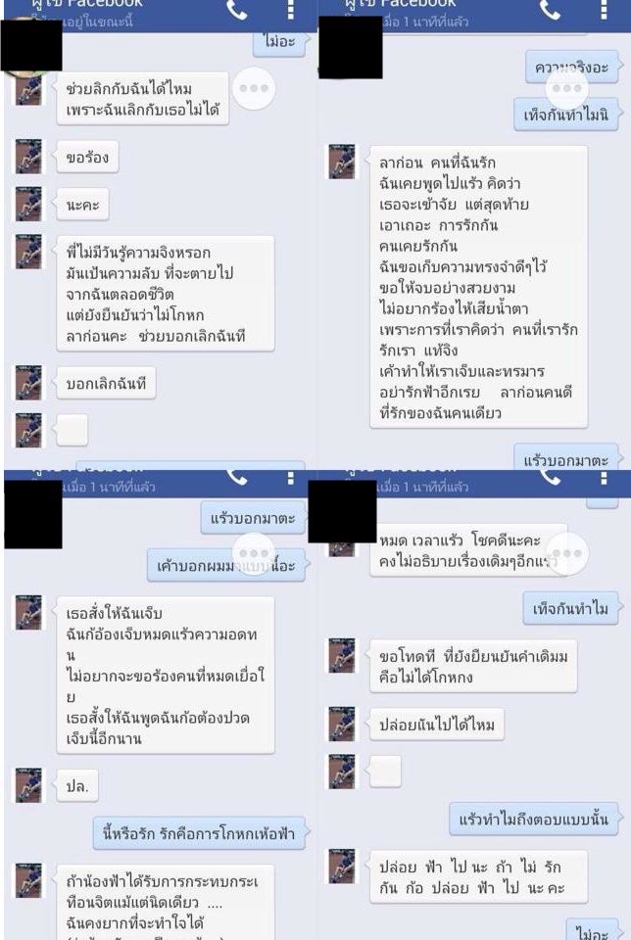Image resolution: width=631 pixels, height=940 pixels.
Task: Tap the avatar beside the "ปล." message
Action: point(28,784)
